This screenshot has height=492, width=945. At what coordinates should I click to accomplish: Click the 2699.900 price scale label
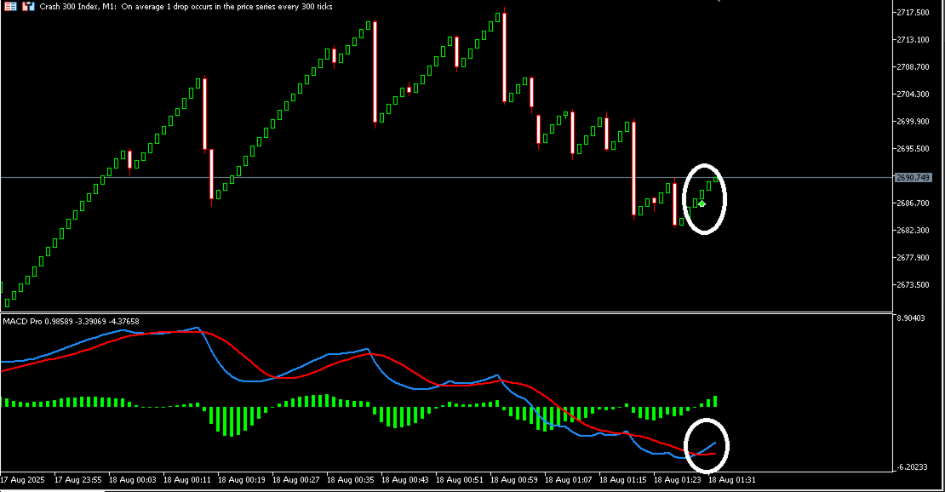click(x=913, y=121)
